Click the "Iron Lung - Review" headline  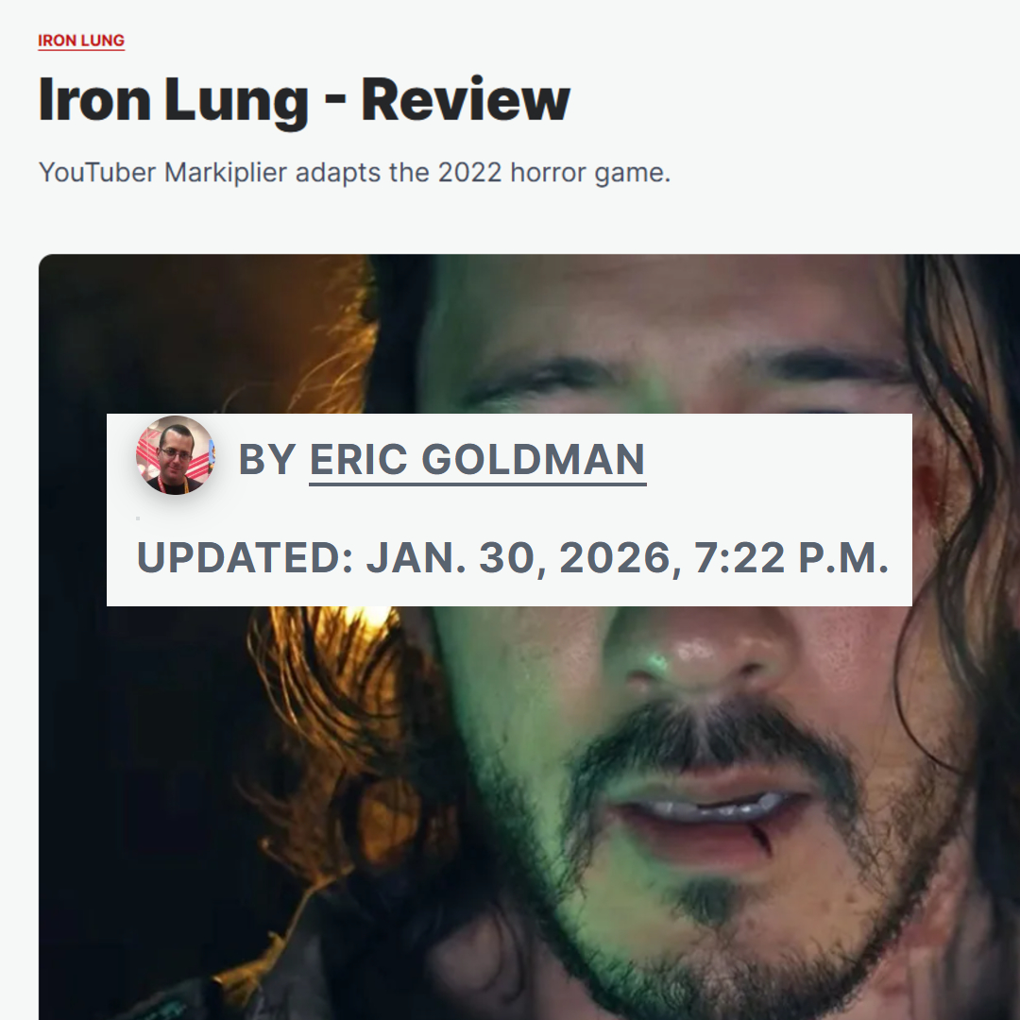304,100
